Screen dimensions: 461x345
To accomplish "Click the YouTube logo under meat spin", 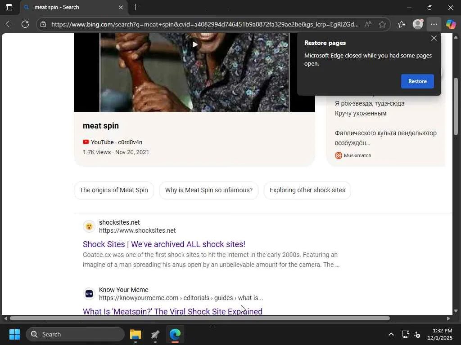I will click(86, 142).
